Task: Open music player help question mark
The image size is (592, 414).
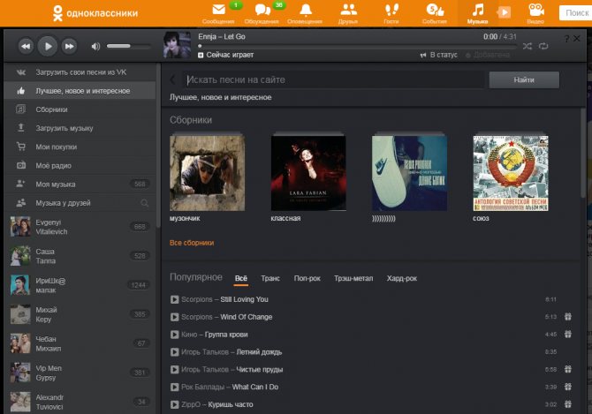Action: coord(566,39)
